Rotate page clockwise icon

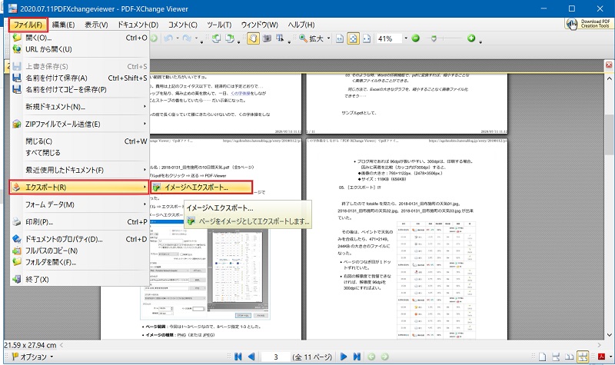click(229, 38)
